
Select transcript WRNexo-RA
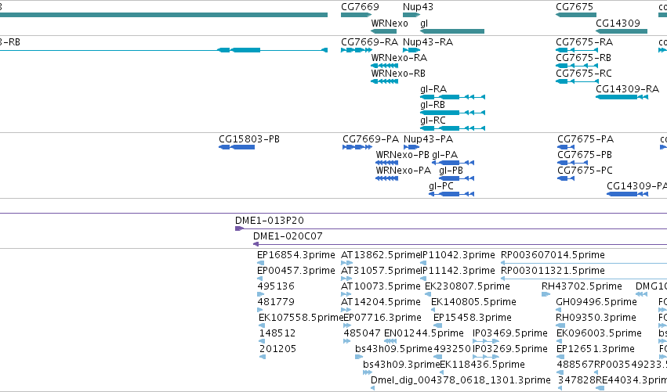(399, 58)
